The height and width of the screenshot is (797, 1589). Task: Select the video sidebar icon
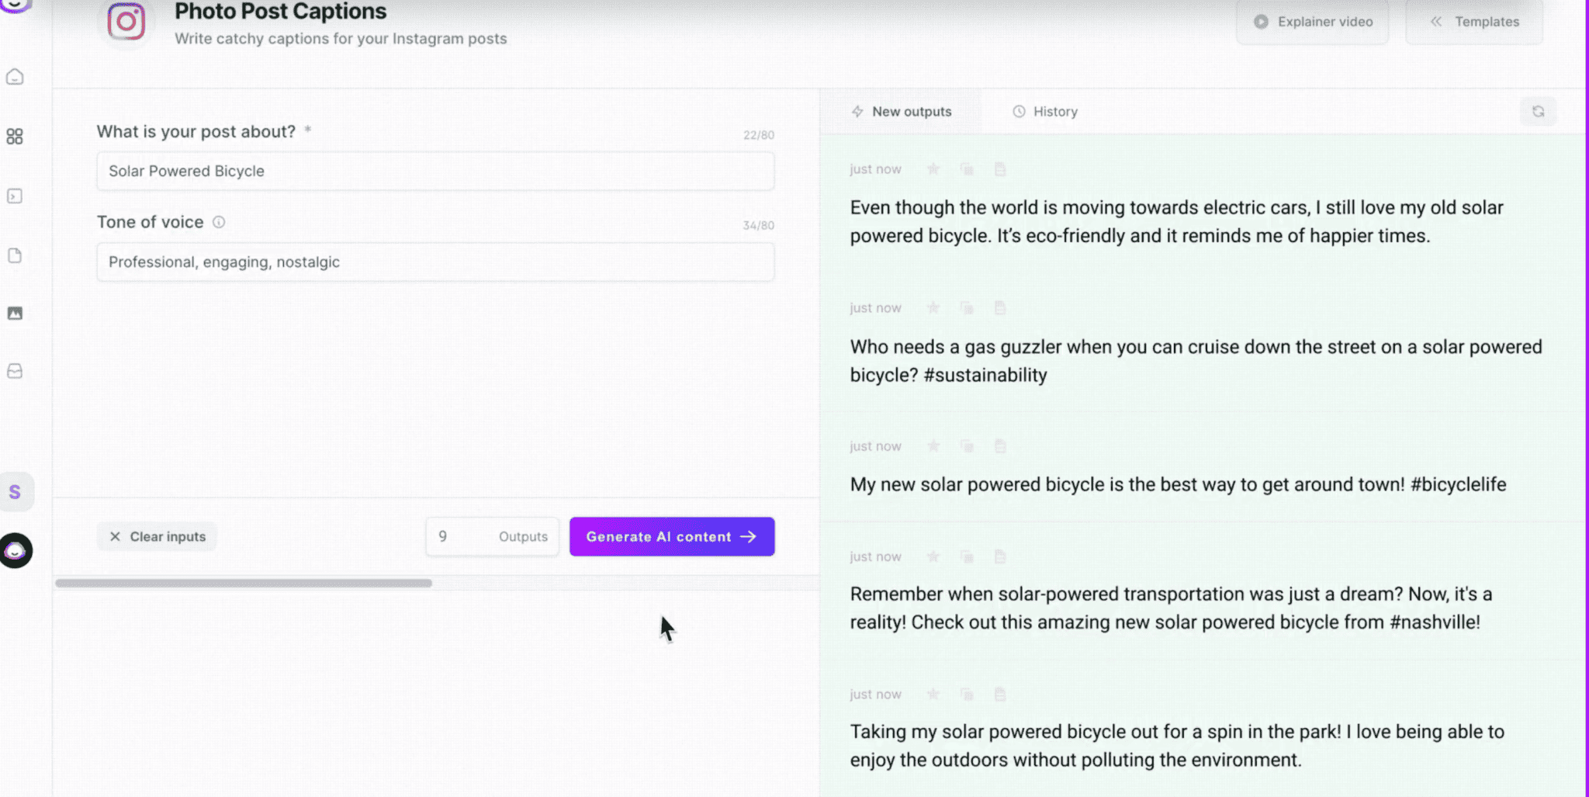[14, 196]
